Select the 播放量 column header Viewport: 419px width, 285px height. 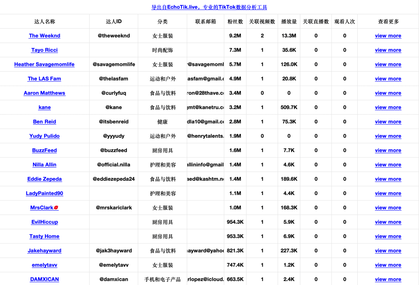point(289,21)
